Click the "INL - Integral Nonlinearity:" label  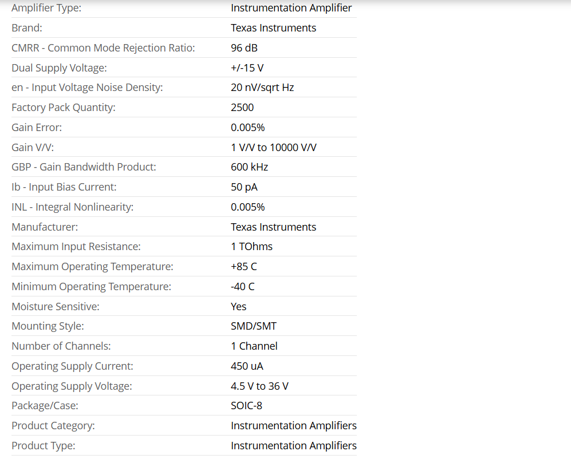tap(72, 207)
